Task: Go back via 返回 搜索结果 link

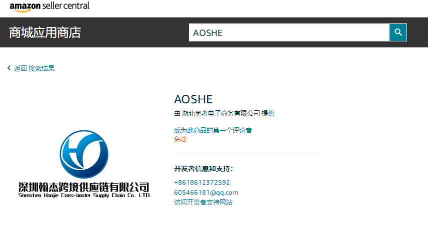Action: (34, 68)
